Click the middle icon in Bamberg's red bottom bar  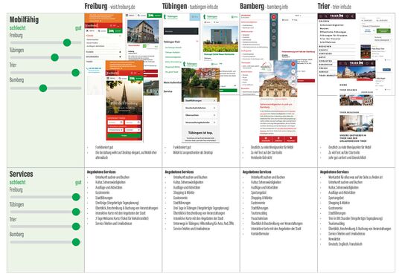coord(278,139)
